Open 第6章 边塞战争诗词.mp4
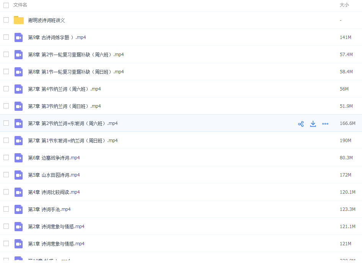 pyautogui.click(x=54, y=158)
